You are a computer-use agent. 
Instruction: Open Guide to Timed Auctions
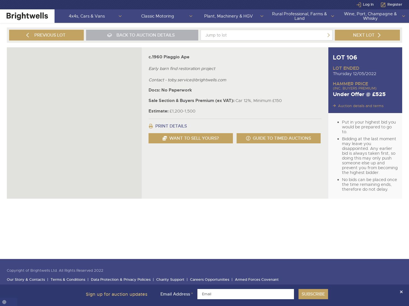tap(279, 138)
